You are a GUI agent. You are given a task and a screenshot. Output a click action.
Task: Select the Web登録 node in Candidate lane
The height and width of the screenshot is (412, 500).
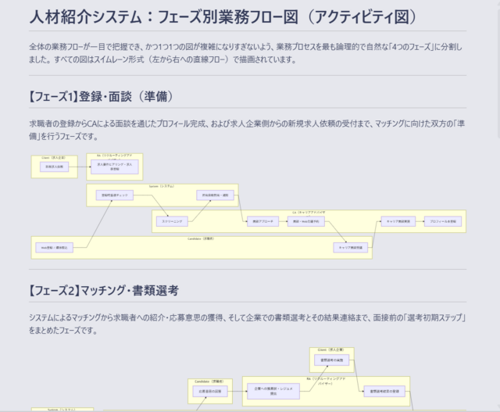[54, 248]
